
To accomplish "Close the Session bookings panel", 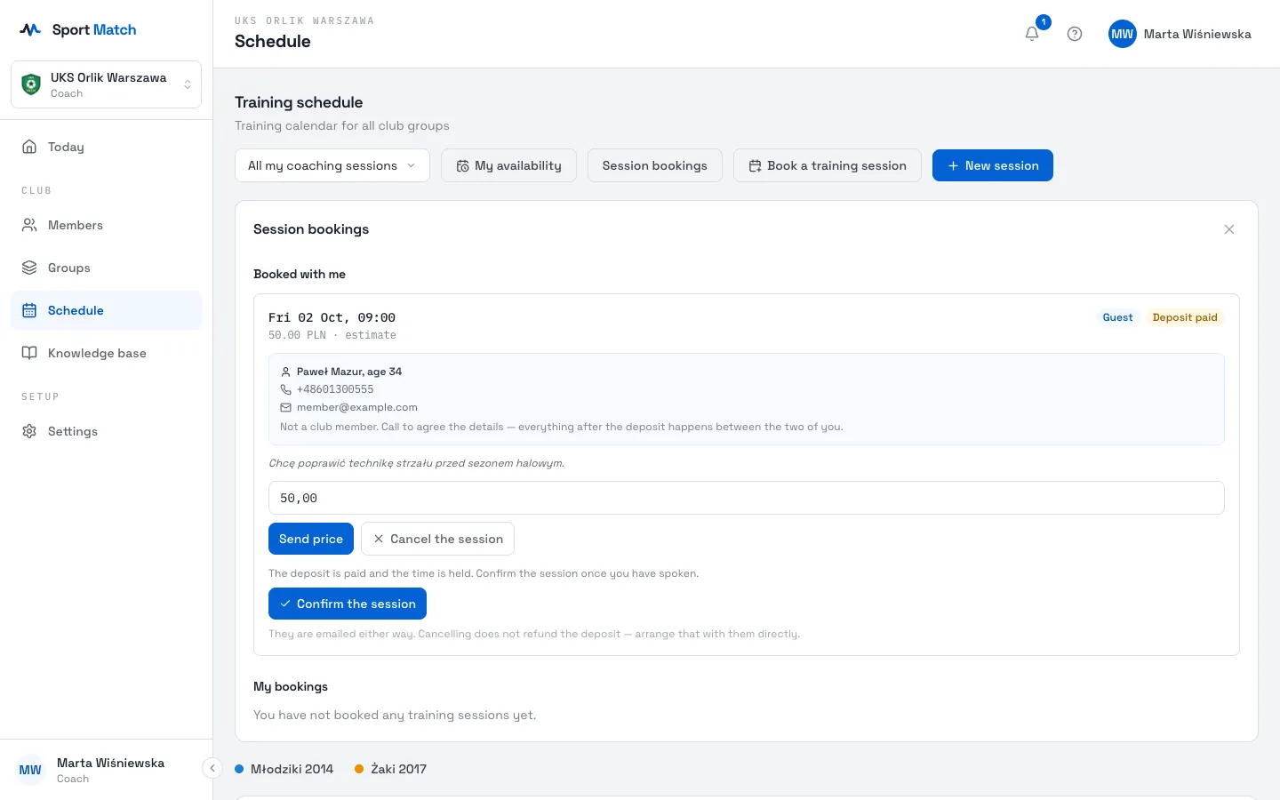I will (x=1229, y=229).
